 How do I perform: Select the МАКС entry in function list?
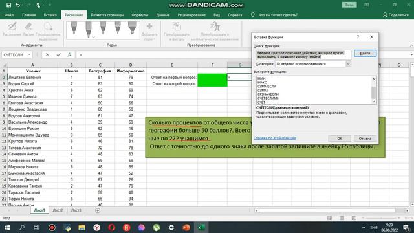262,82
